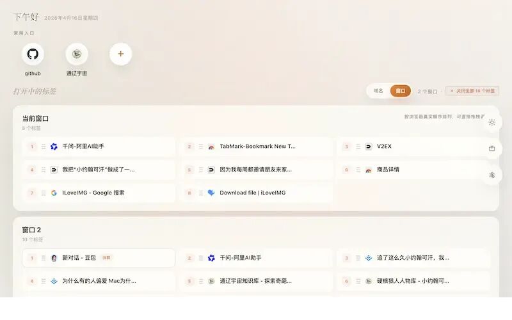
Task: Open the V2EX tab title
Action: click(x=385, y=147)
